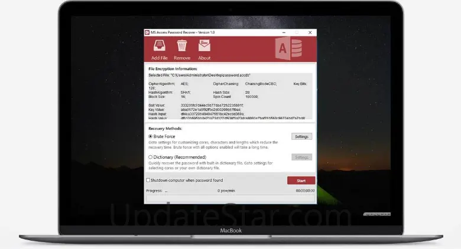
Task: Click the Hash Input value string
Action: 212,114
